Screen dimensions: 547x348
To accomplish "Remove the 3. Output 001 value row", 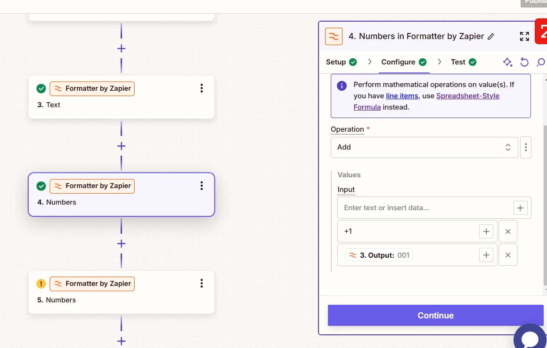I will click(x=508, y=255).
